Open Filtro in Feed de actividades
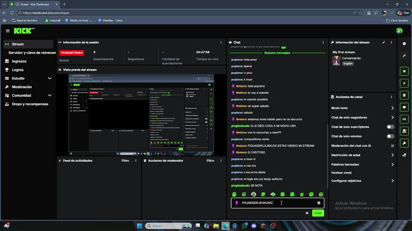Screen dimensions: 412x231 click(125, 161)
